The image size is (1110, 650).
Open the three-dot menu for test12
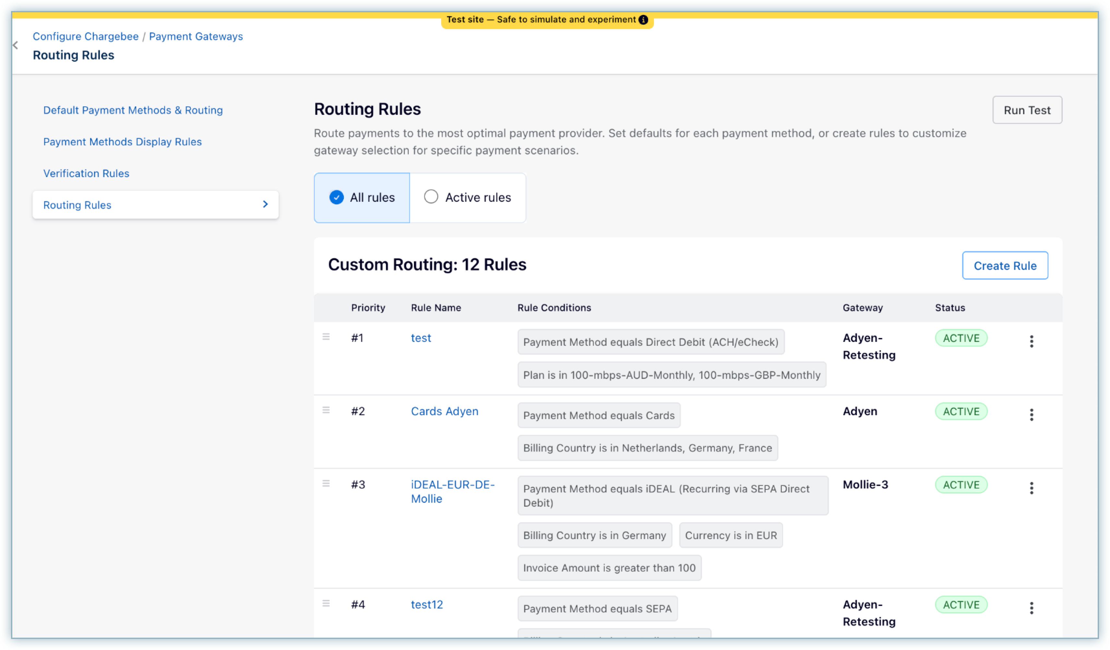coord(1032,608)
